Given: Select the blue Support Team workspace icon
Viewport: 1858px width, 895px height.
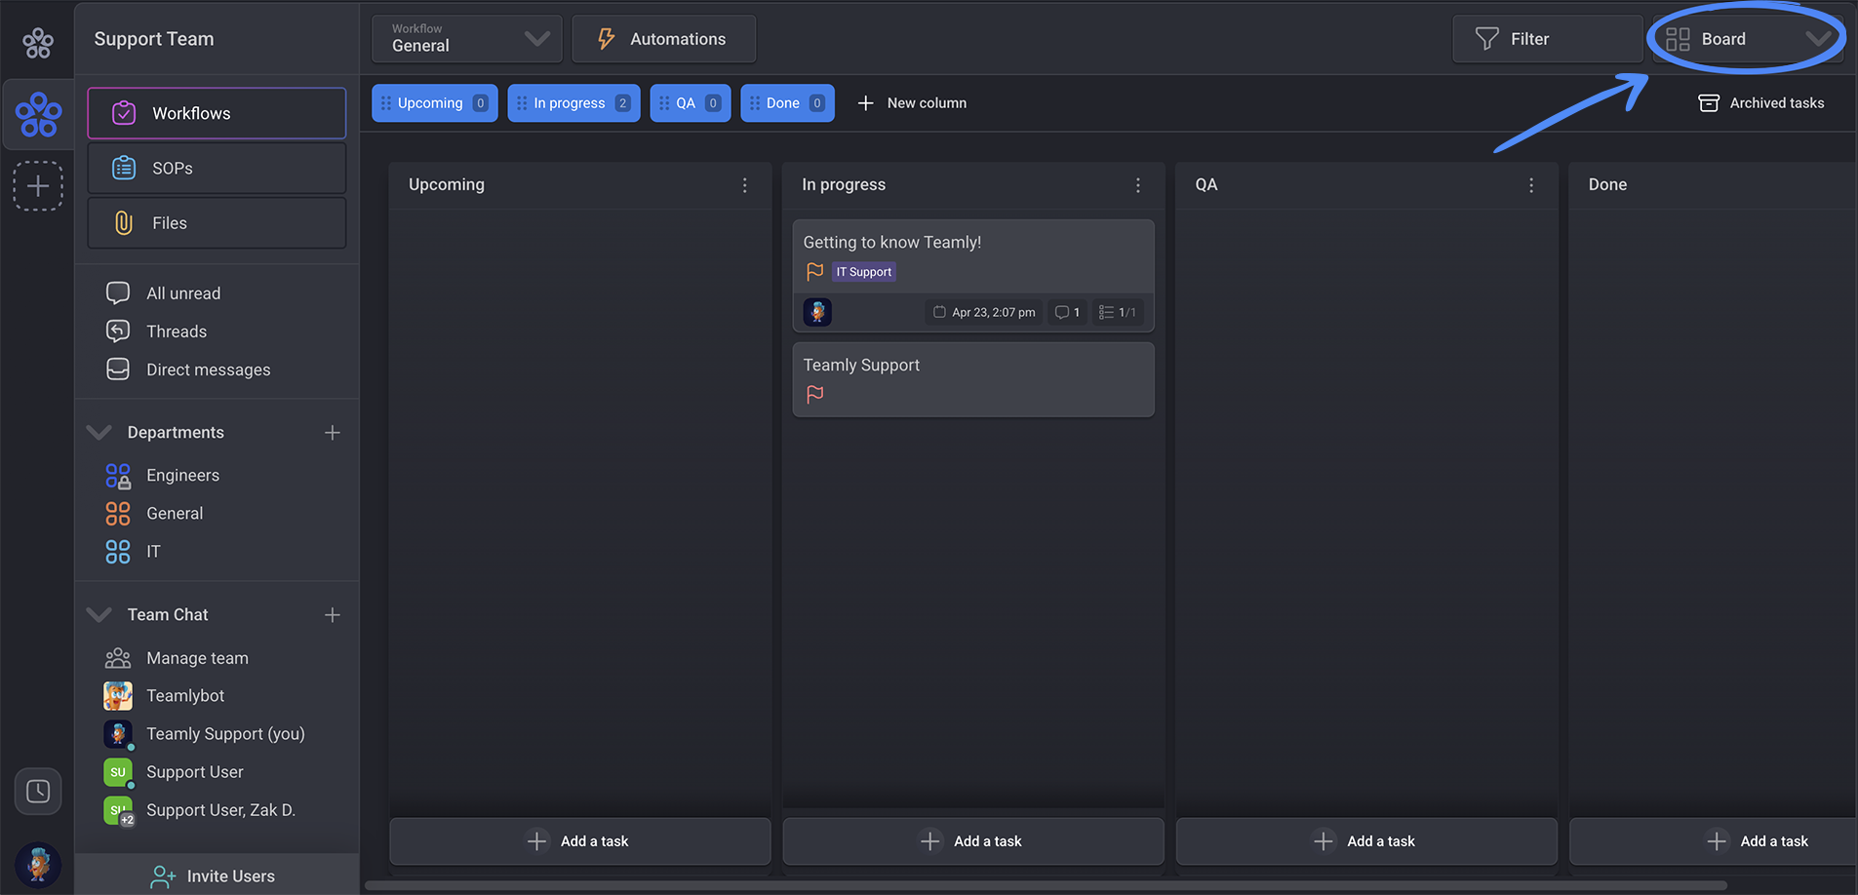Looking at the screenshot, I should coord(38,114).
